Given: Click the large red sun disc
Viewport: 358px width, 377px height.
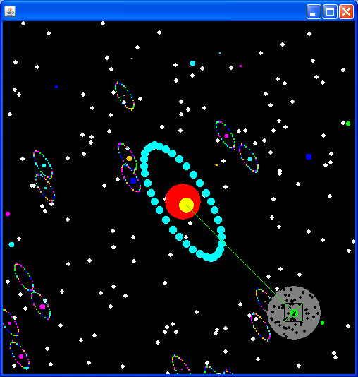Looking at the screenshot, I should (x=183, y=201).
